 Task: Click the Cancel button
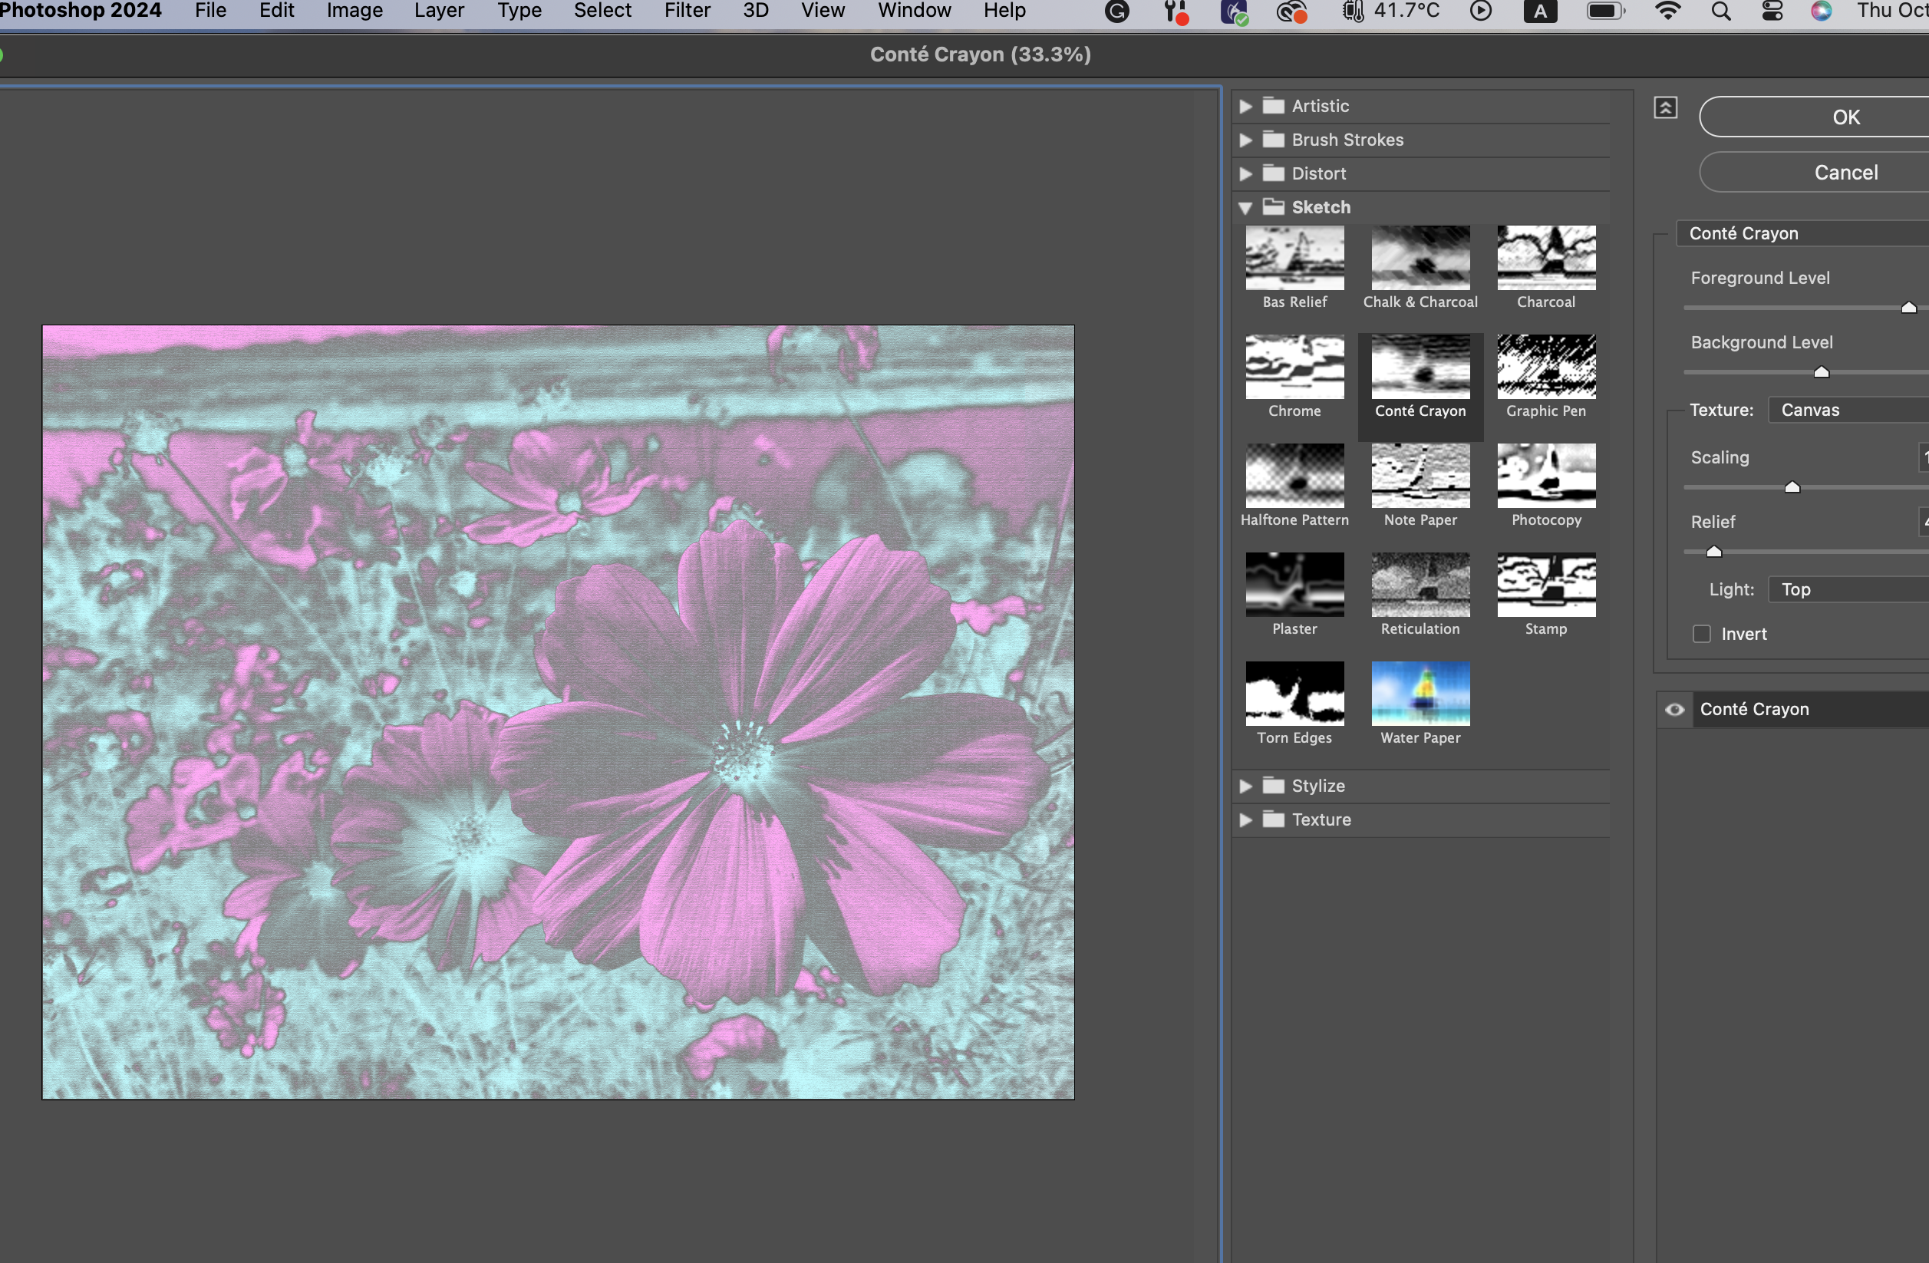pos(1845,172)
